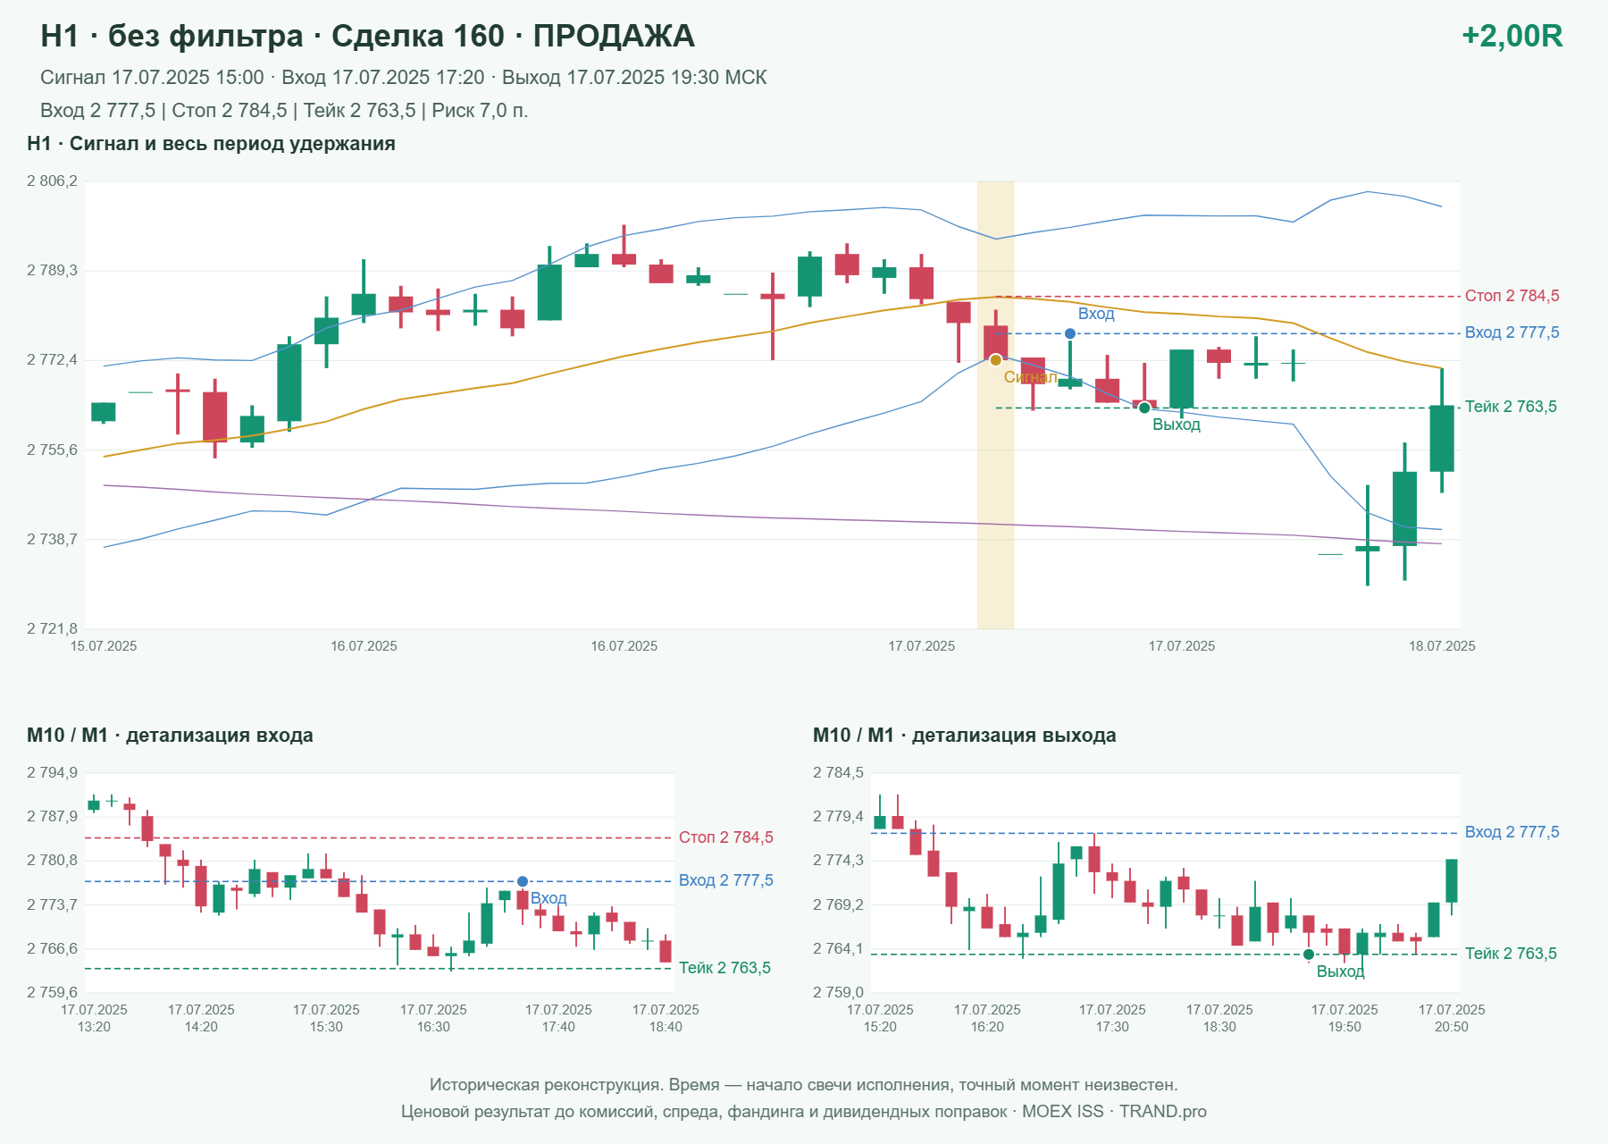Click the heading 'H1 · Сигнал и весь период удержания'
The height and width of the screenshot is (1144, 1608).
point(211,144)
